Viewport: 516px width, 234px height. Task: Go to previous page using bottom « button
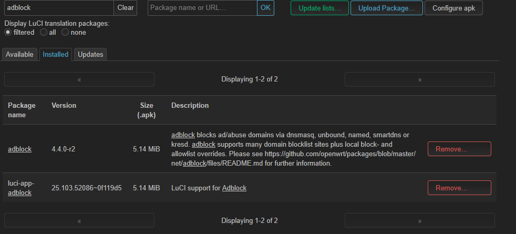79,220
